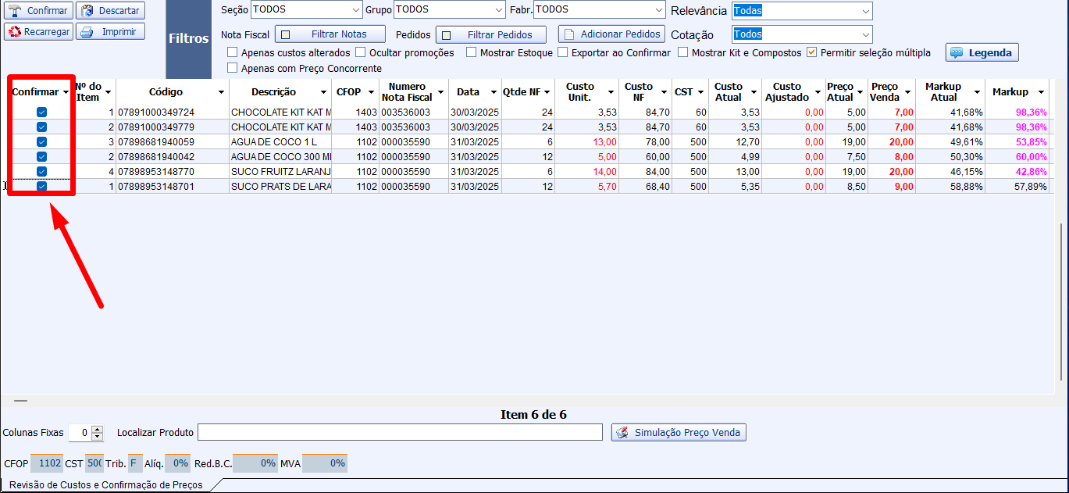Toggle the Ocultar promoções checkbox
This screenshot has height=493, width=1069.
(361, 53)
